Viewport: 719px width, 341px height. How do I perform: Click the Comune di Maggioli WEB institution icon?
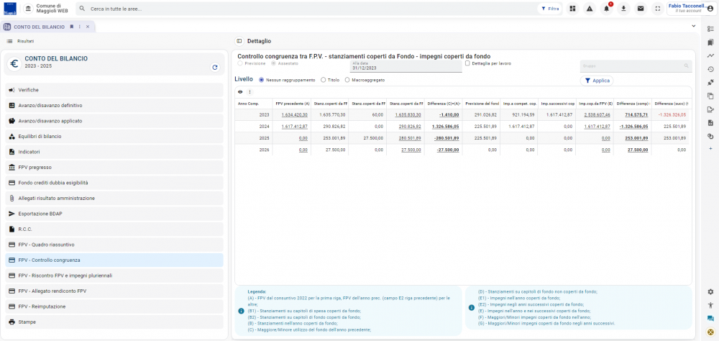28,8
